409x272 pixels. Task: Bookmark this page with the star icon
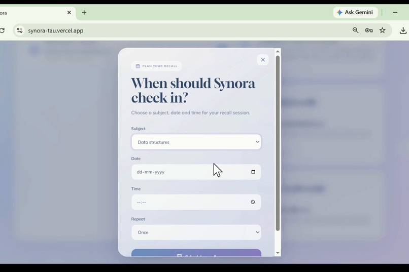coord(383,30)
